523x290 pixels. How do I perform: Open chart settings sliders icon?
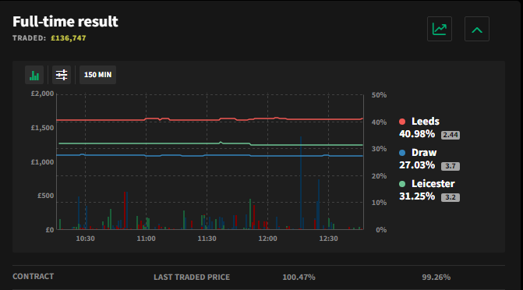click(62, 75)
